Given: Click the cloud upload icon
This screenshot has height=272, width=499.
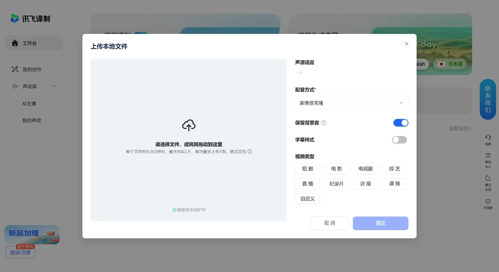Looking at the screenshot, I should pos(189,125).
